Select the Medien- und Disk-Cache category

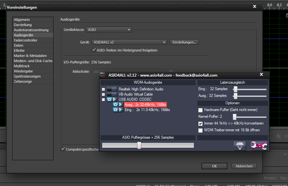point(33,60)
